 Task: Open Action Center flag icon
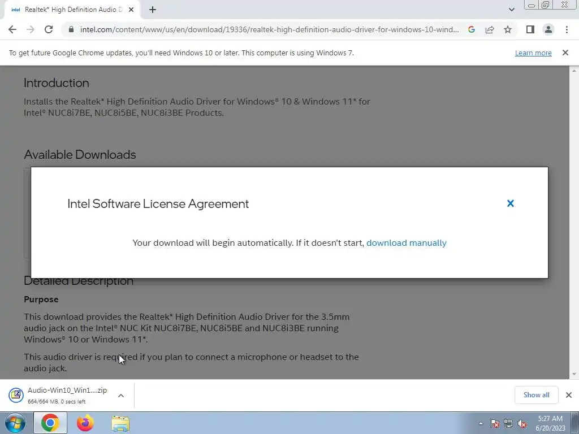tap(494, 424)
